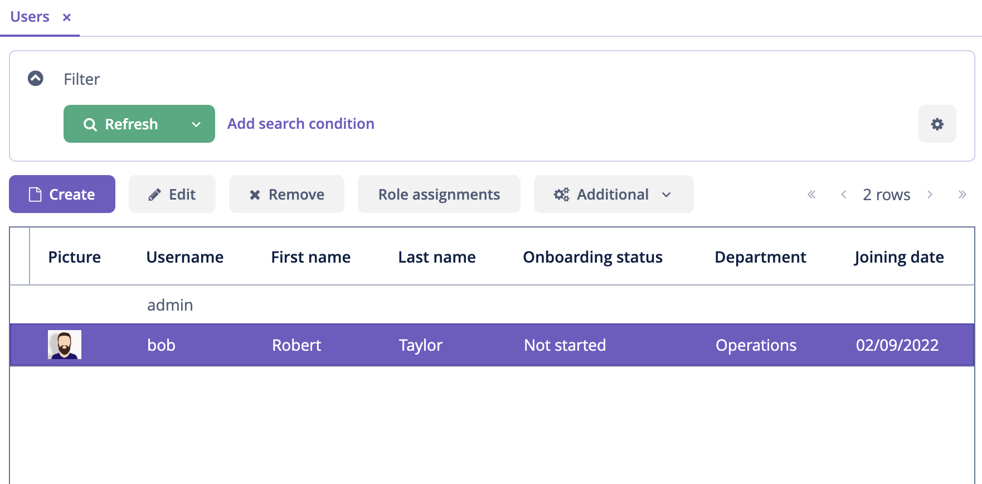
Task: Edit the selected user
Action: pyautogui.click(x=172, y=194)
